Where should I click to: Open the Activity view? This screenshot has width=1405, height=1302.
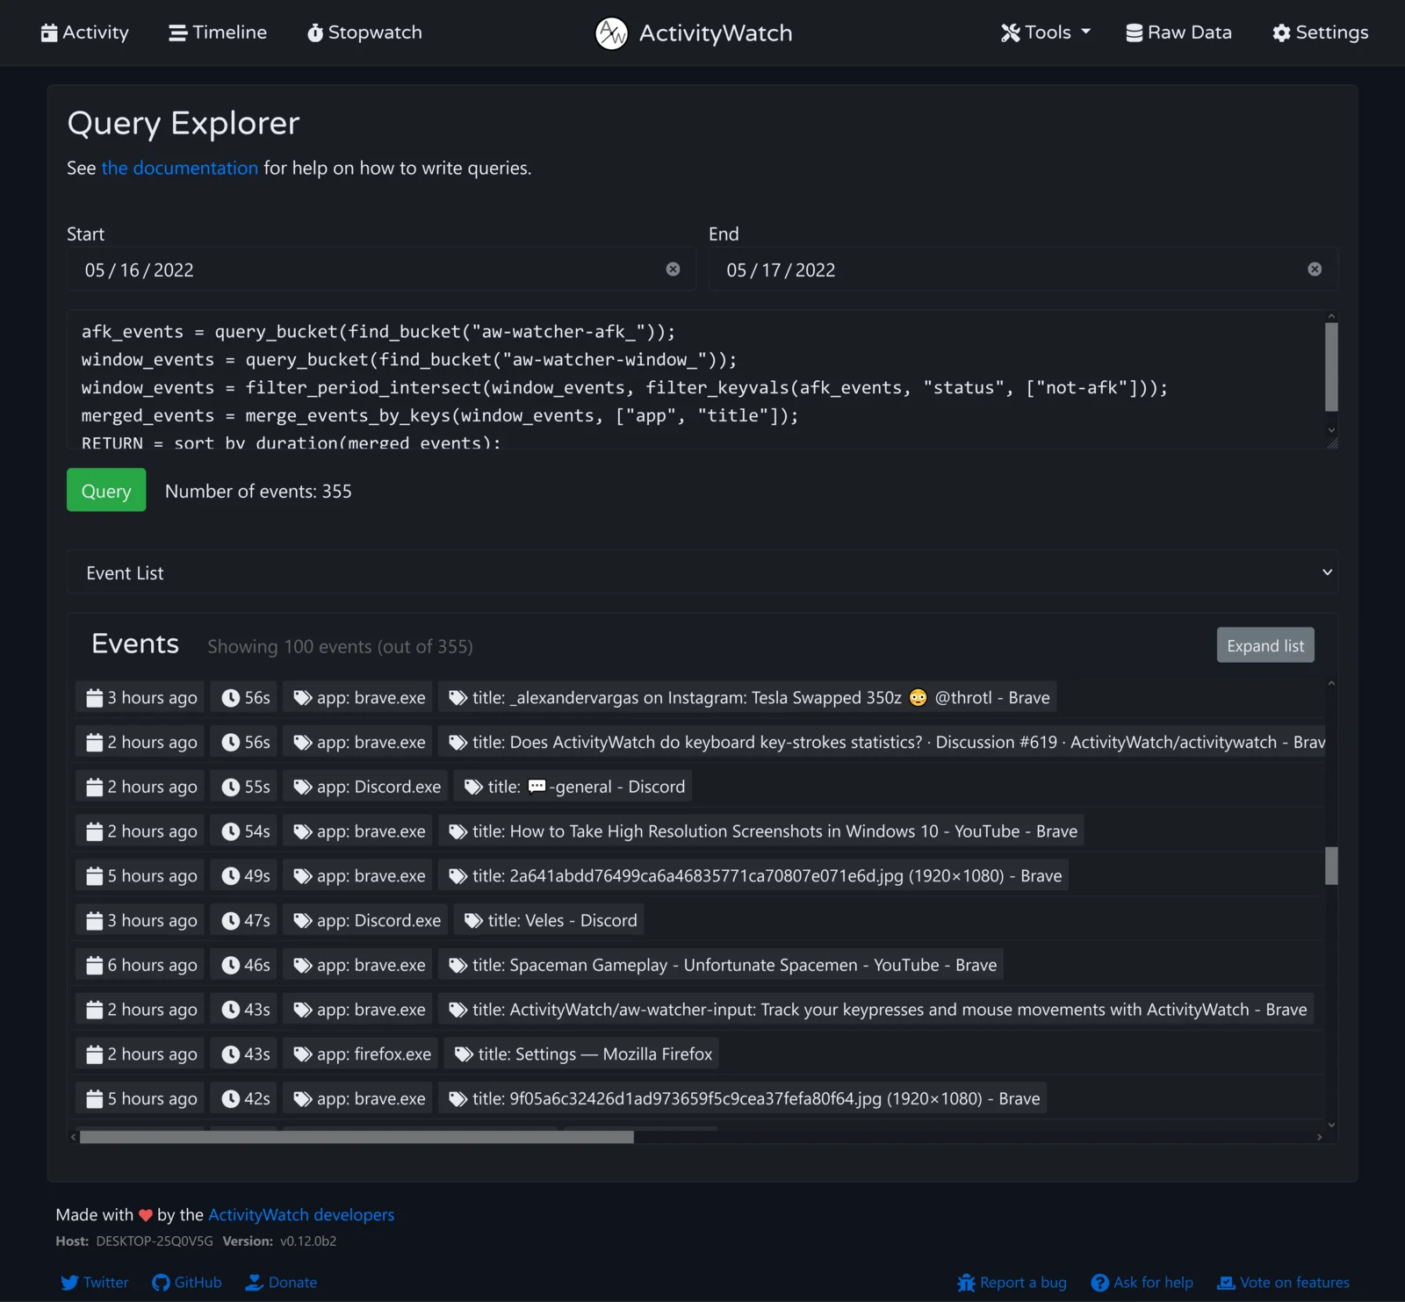click(84, 32)
